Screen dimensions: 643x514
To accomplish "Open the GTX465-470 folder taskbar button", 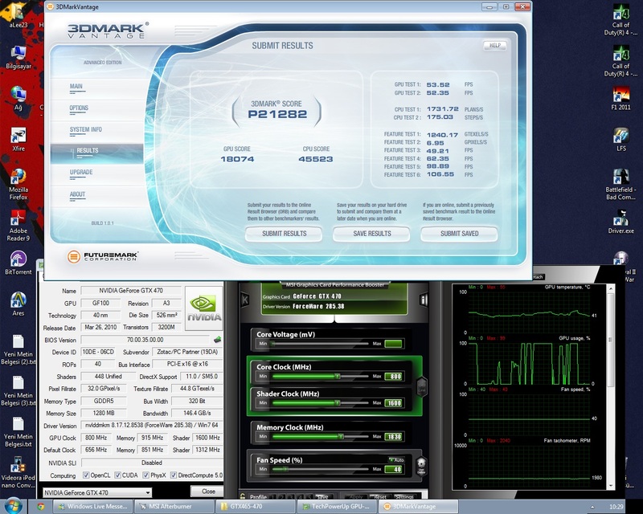I will pyautogui.click(x=254, y=507).
